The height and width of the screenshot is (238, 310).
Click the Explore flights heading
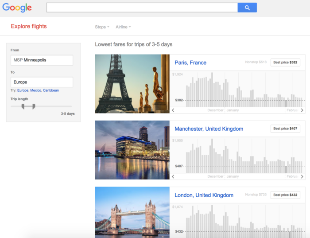tap(29, 27)
